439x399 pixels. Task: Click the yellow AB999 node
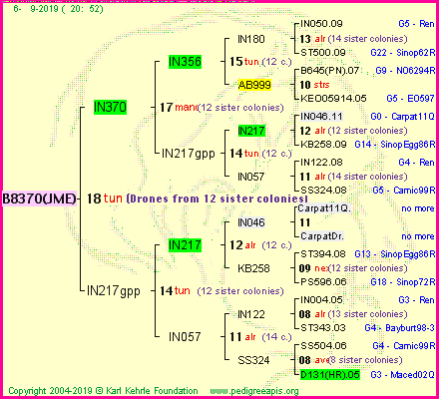(x=254, y=85)
